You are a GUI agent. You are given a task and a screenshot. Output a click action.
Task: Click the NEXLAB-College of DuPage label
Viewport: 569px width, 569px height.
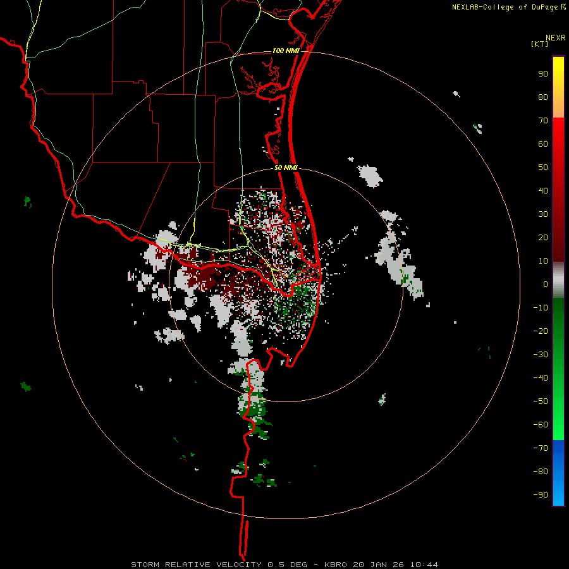tap(505, 7)
